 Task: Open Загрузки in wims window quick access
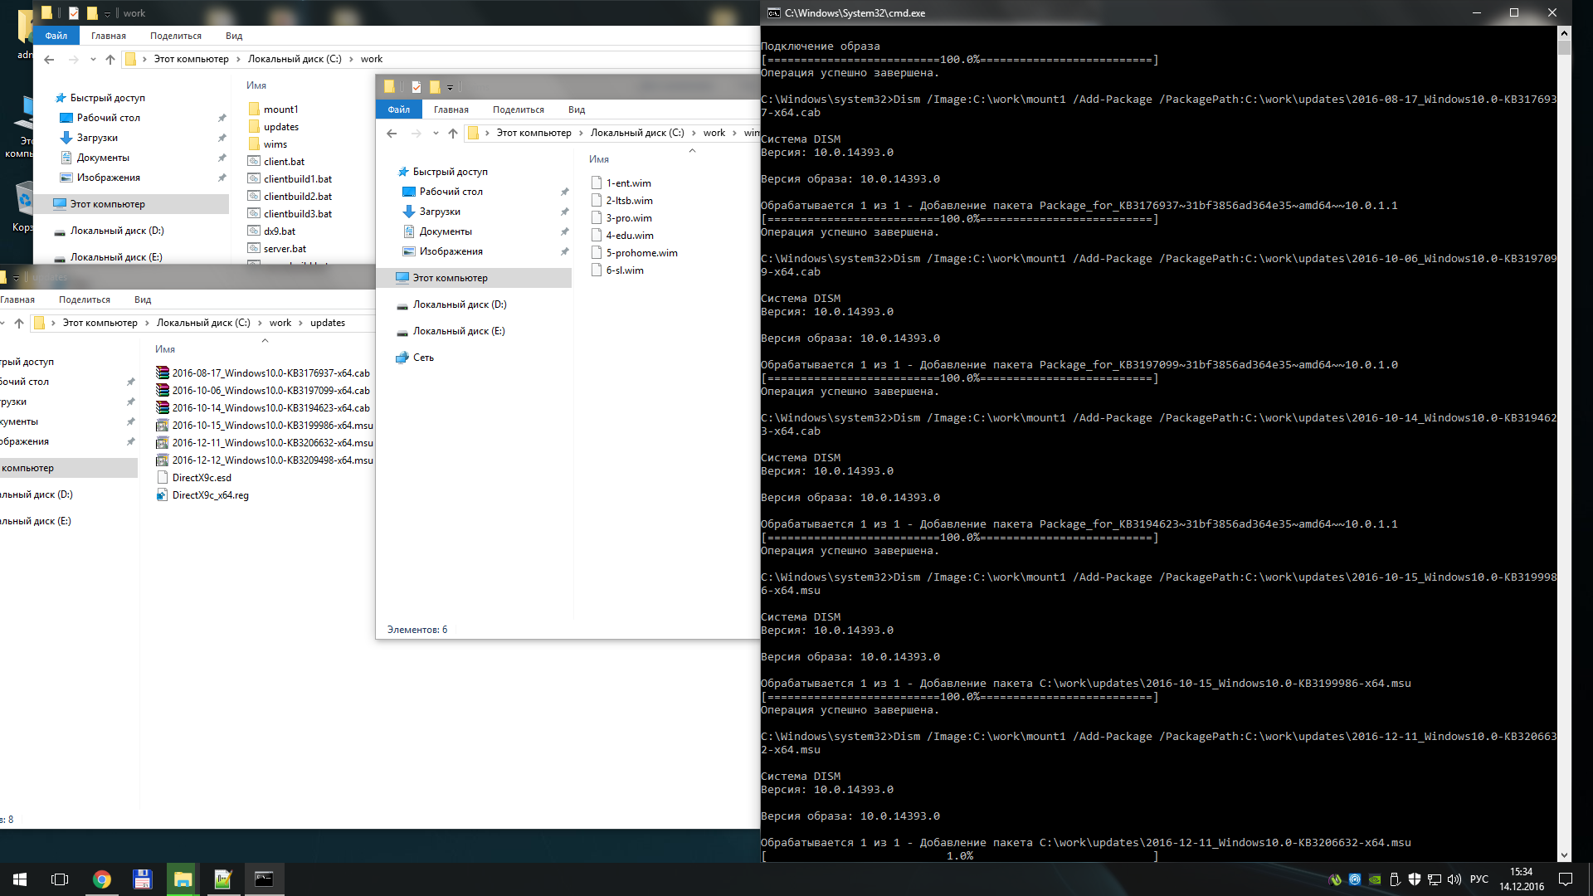[431, 212]
